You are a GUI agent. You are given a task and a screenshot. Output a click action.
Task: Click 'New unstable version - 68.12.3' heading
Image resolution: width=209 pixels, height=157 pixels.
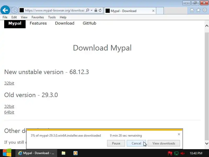[x=47, y=72]
